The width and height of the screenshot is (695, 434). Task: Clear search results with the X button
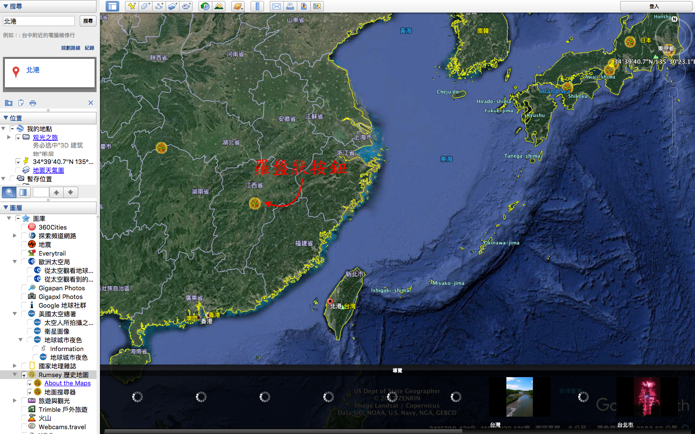click(91, 103)
